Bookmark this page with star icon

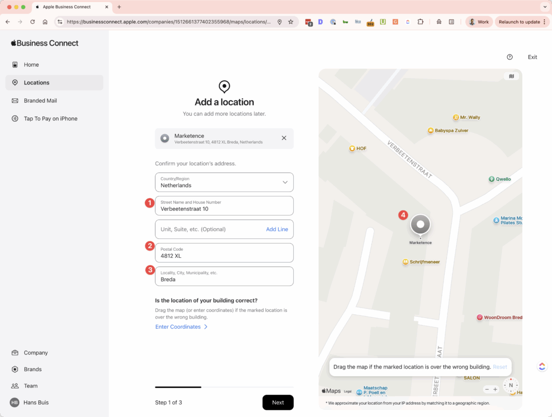291,22
